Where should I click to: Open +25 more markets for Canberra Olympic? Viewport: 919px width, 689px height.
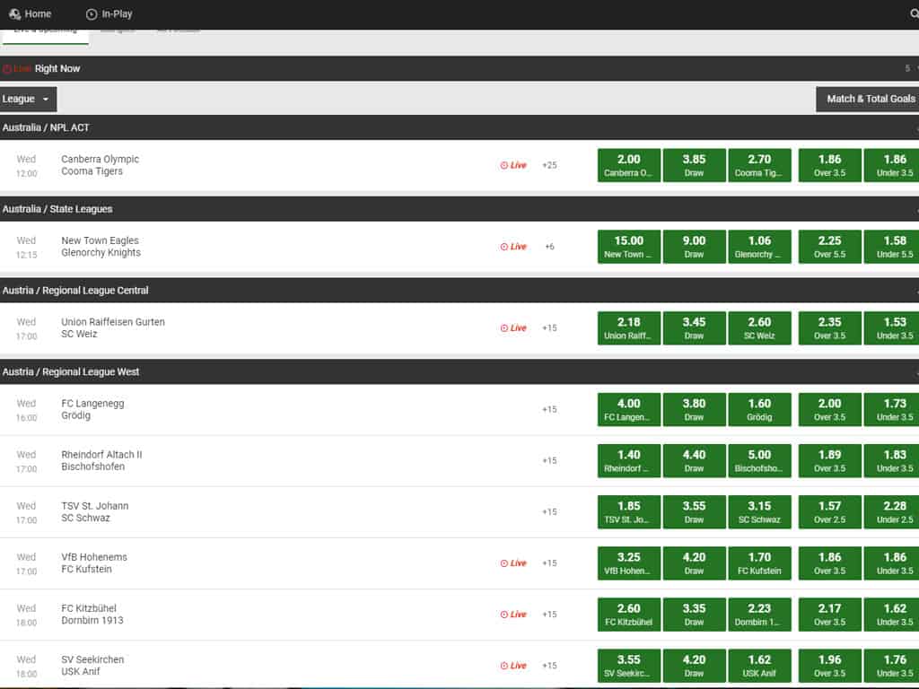(x=550, y=165)
